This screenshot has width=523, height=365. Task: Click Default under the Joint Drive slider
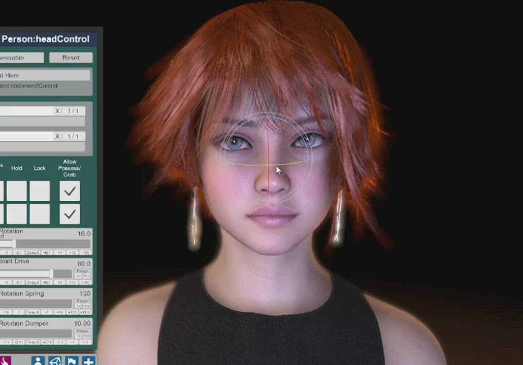coord(32,282)
